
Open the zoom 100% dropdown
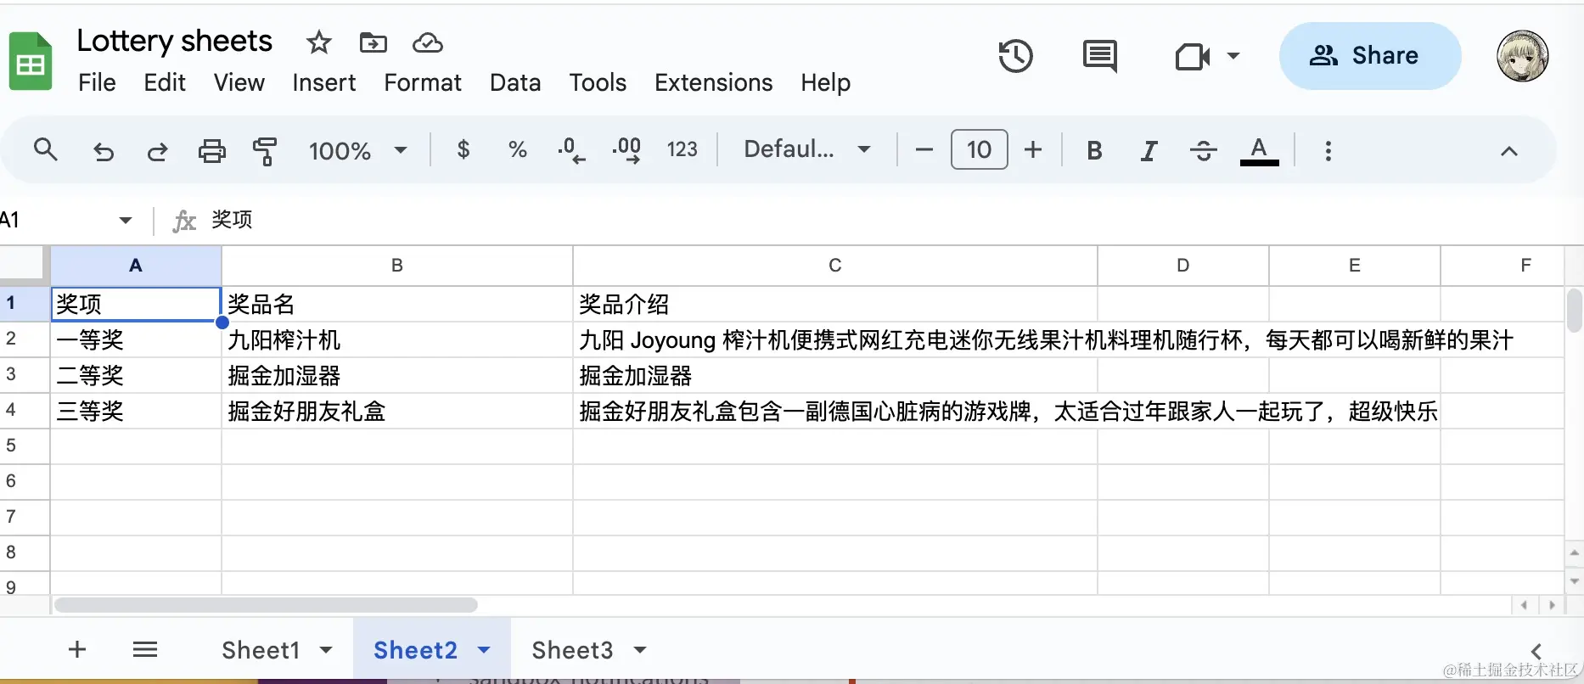click(357, 150)
